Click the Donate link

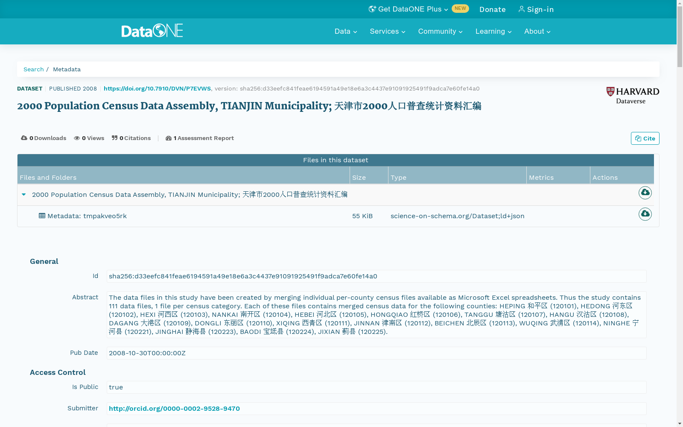coord(492,9)
